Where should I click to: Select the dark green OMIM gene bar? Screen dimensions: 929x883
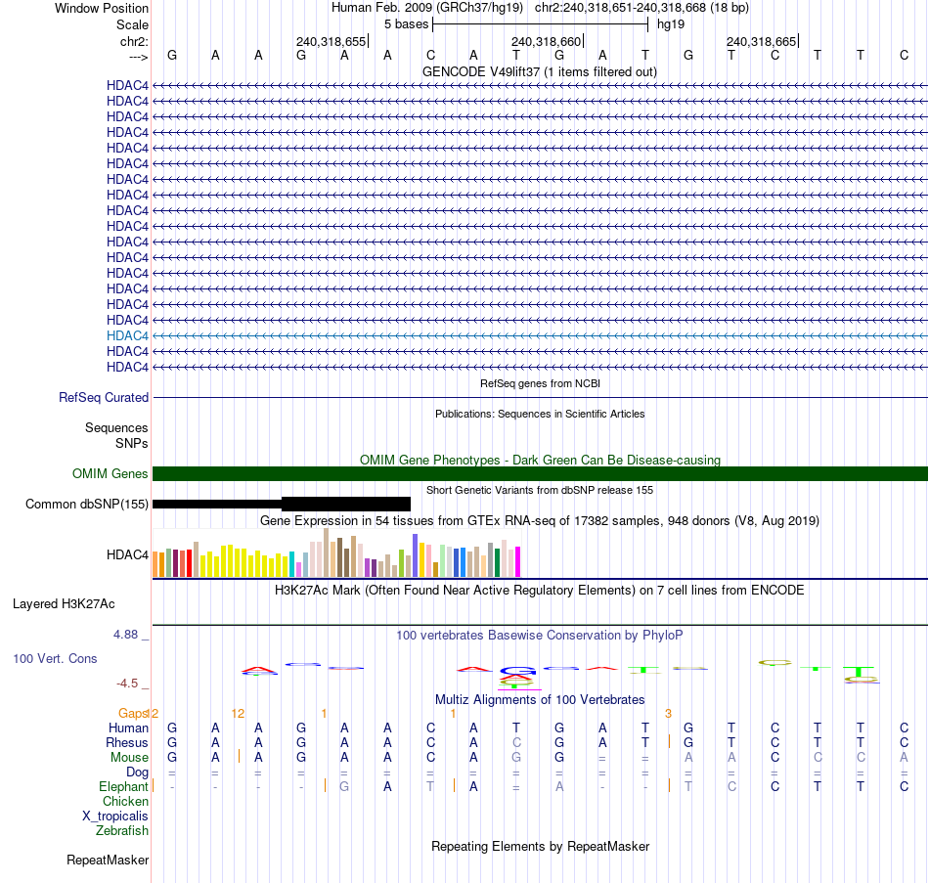540,473
